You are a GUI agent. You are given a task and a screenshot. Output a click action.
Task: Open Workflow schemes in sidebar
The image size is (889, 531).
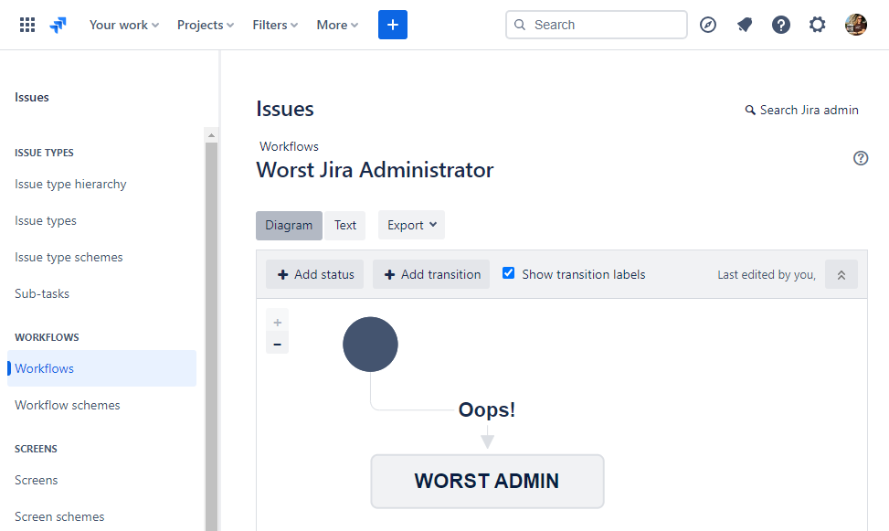[x=68, y=405]
